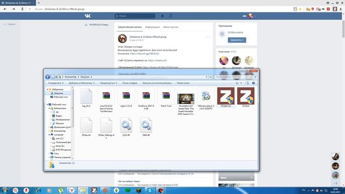This screenshot has width=345, height=194.
Task: Switch to the Информация tab
Action: (x=153, y=27)
